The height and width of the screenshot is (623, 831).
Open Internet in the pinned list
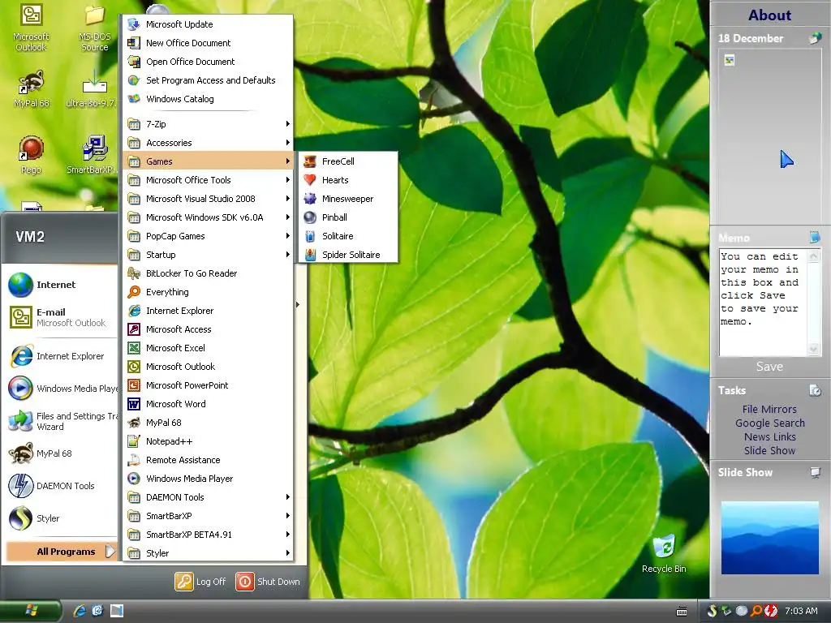(59, 285)
